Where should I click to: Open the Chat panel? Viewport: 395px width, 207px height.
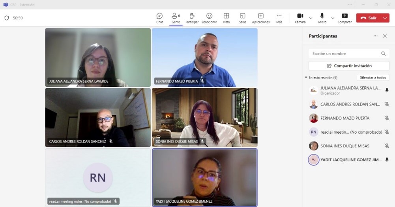coord(159,18)
